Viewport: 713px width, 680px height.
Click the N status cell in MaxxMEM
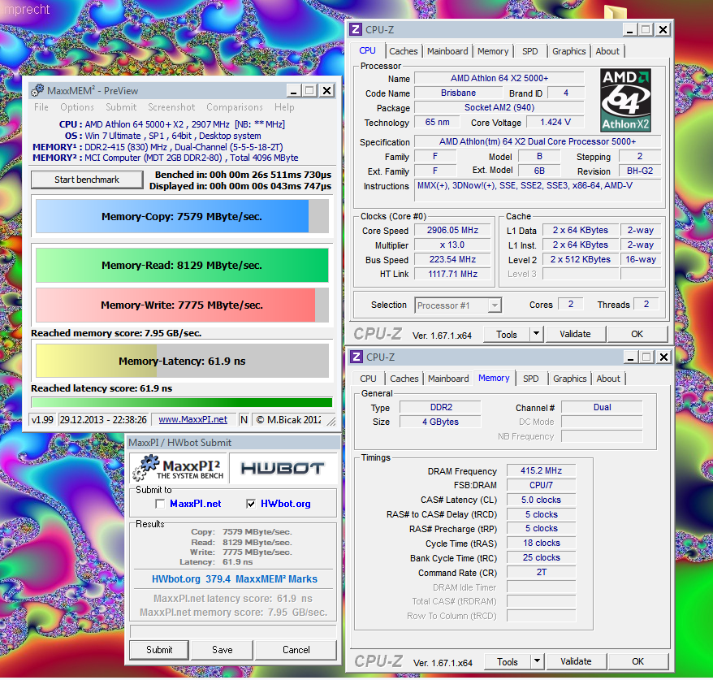pyautogui.click(x=244, y=420)
